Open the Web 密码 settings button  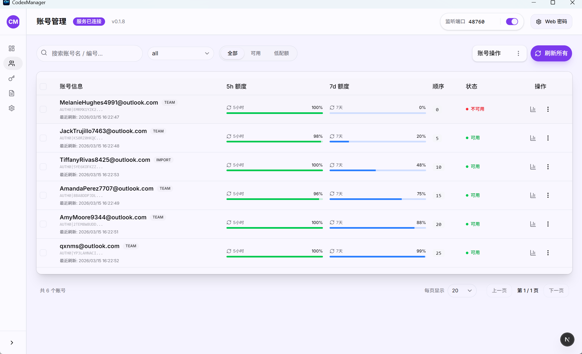[x=551, y=21]
